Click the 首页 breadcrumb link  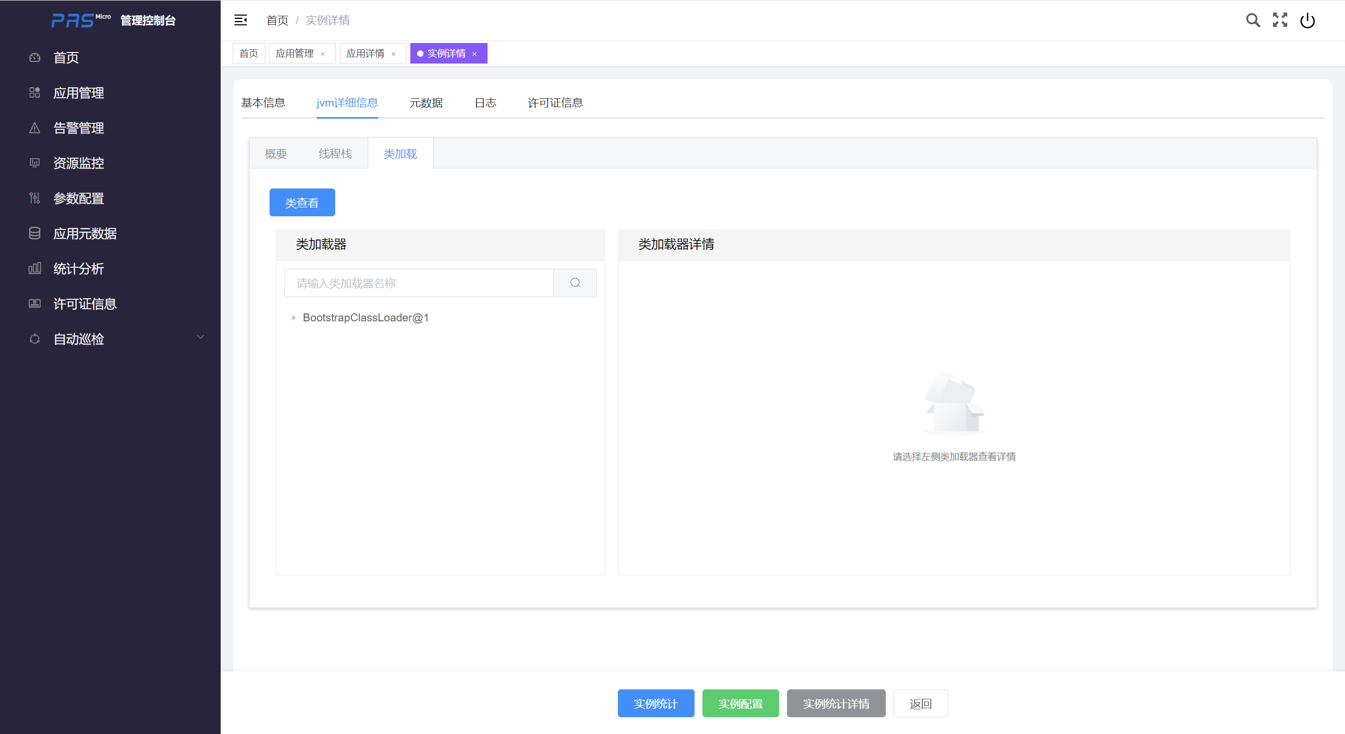tap(277, 20)
